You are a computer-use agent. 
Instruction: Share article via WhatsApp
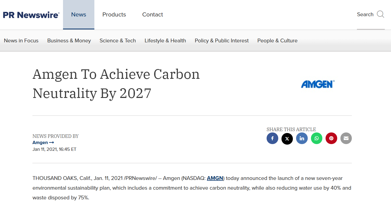(317, 139)
